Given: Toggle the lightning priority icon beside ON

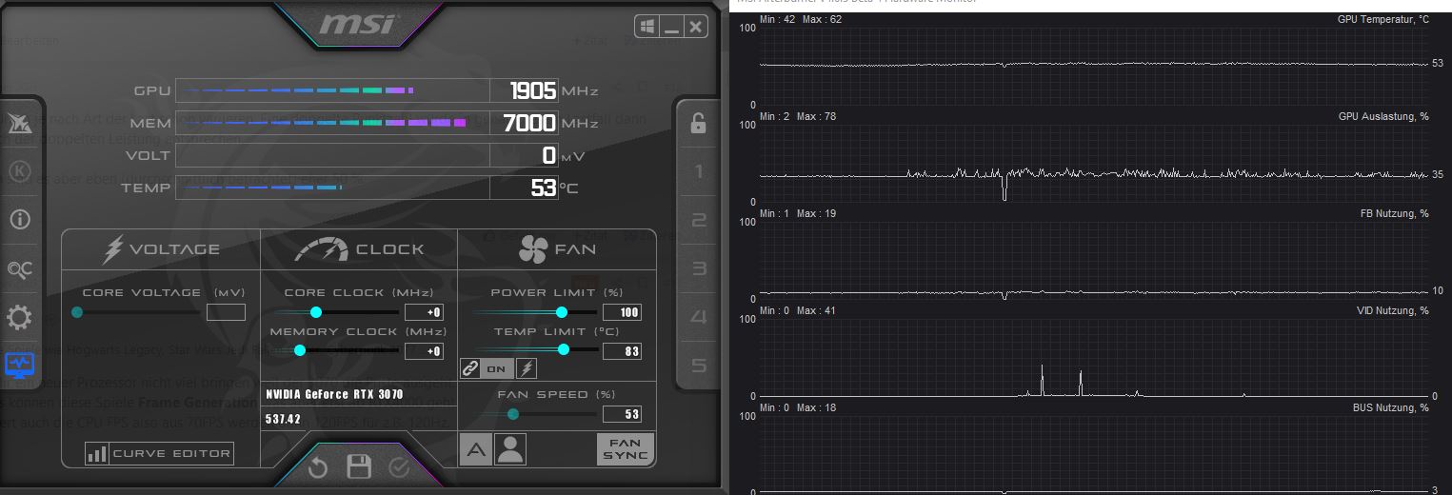Looking at the screenshot, I should coord(526,368).
